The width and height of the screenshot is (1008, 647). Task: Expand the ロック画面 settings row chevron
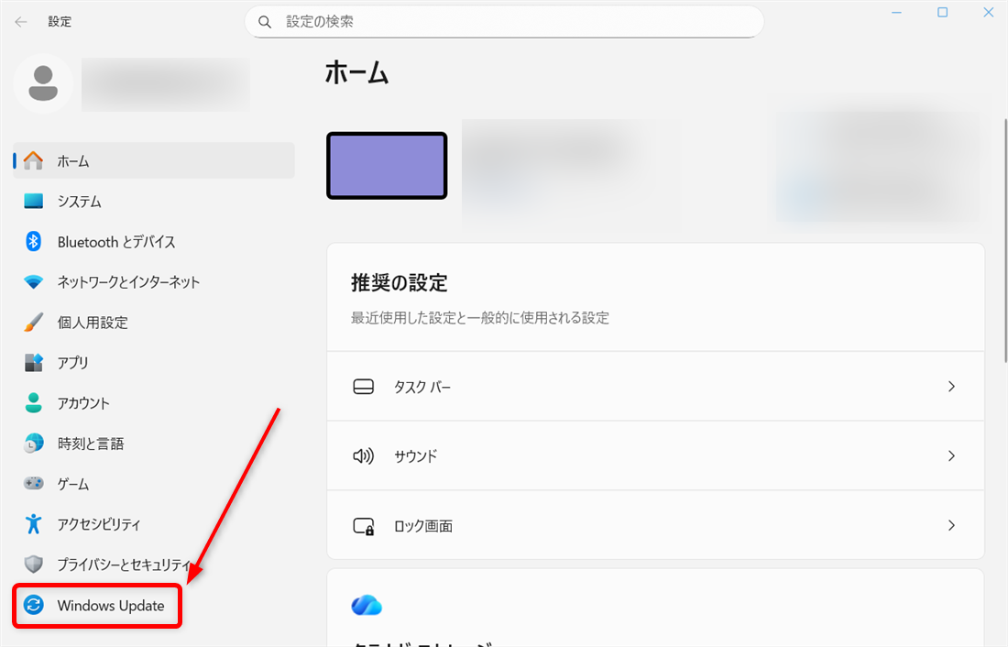[x=950, y=525]
